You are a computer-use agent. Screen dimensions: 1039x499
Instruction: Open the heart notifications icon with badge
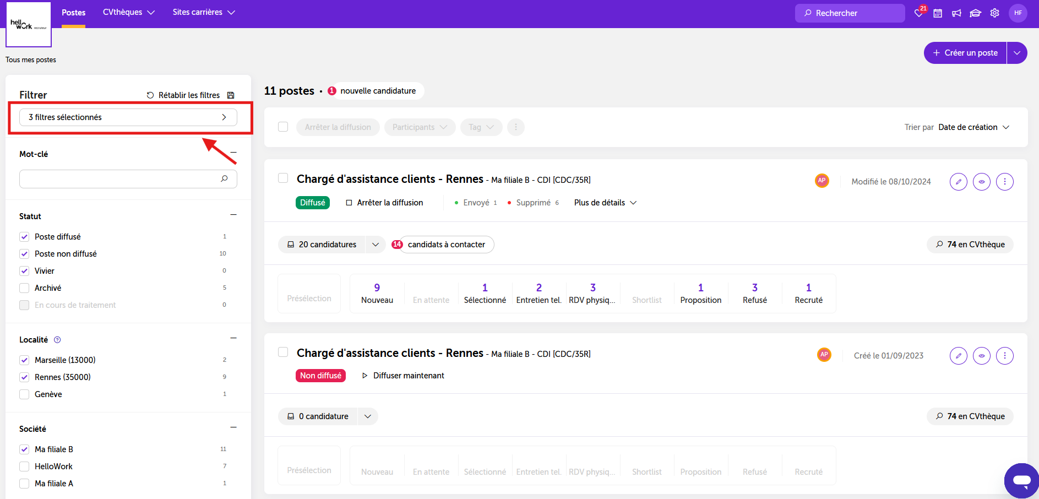pyautogui.click(x=920, y=12)
